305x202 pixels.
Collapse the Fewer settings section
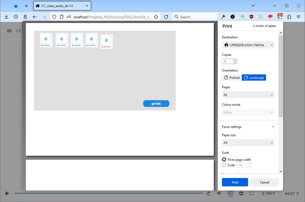248,127
